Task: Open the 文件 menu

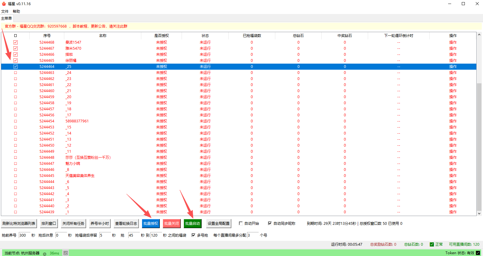Action: (x=5, y=12)
